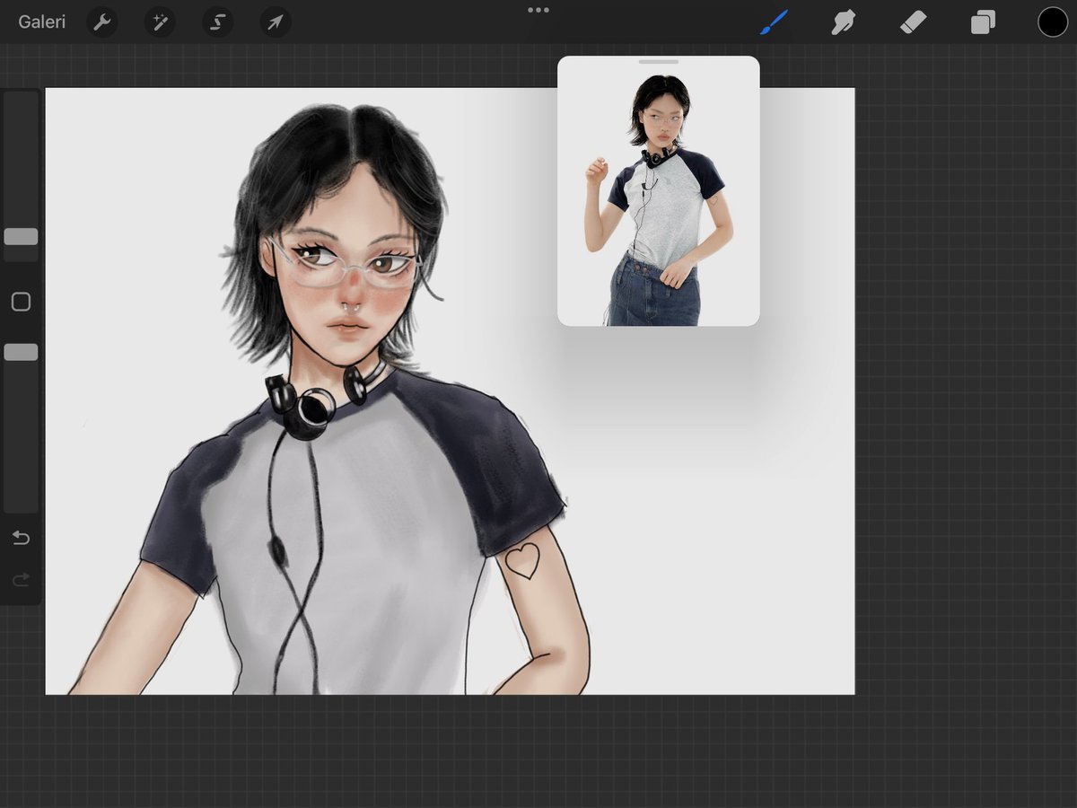This screenshot has width=1077, height=808.
Task: Click the brush size slider handle
Action: tap(21, 237)
